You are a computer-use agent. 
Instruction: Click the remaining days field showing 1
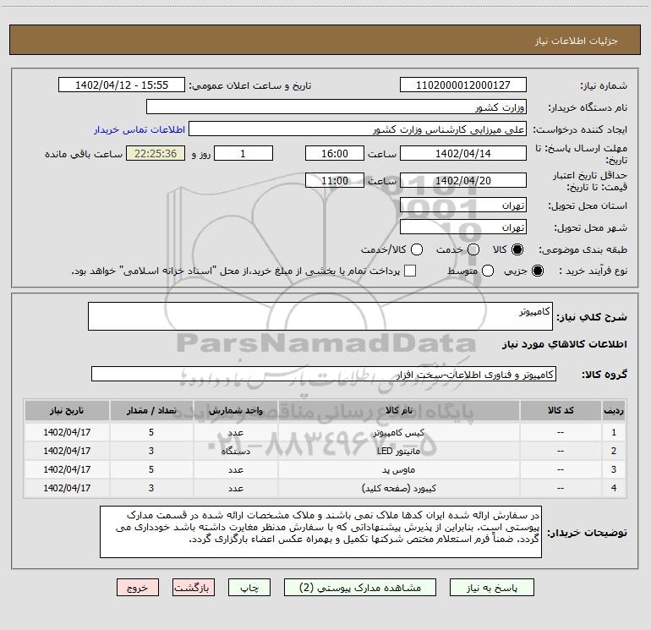coord(243,154)
